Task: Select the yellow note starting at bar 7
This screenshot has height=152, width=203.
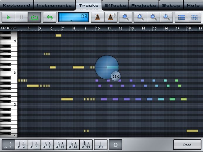Action: pos(67,99)
